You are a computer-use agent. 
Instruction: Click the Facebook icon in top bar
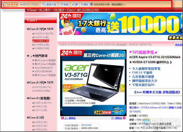pyautogui.click(x=91, y=4)
